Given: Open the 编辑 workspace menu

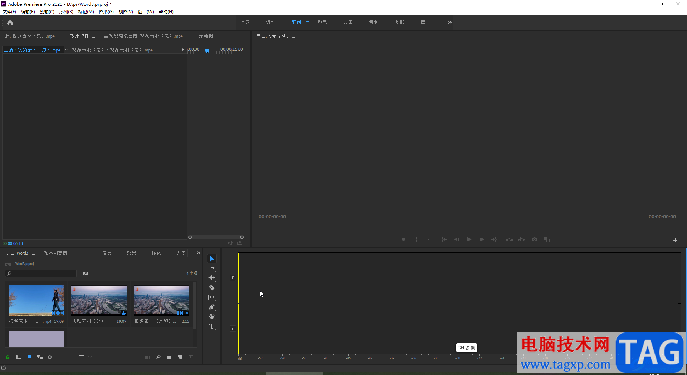Looking at the screenshot, I should (308, 23).
